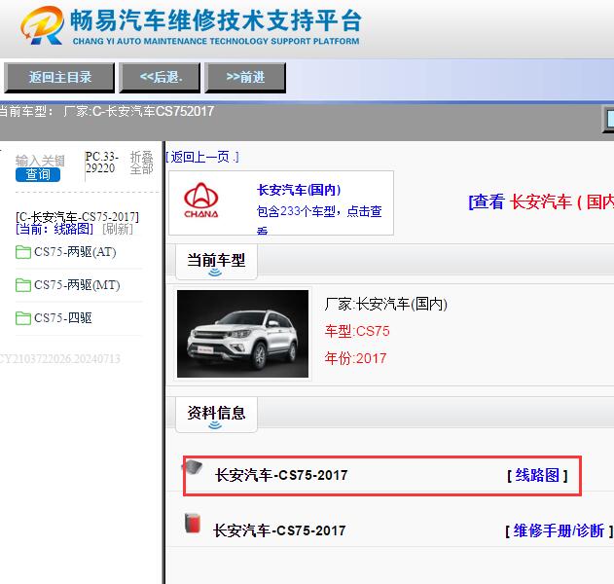The image size is (614, 584).
Task: Click [当前：线路图] link in sidebar
Action: coord(54,229)
